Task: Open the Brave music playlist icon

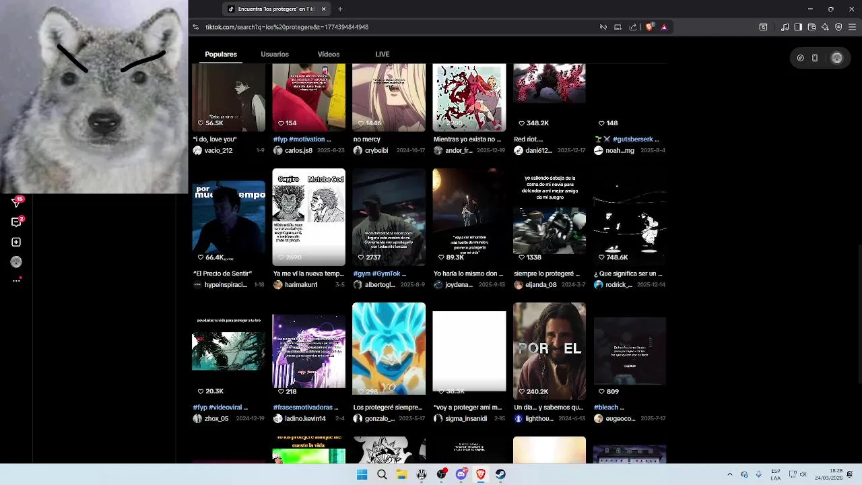Action: (785, 27)
